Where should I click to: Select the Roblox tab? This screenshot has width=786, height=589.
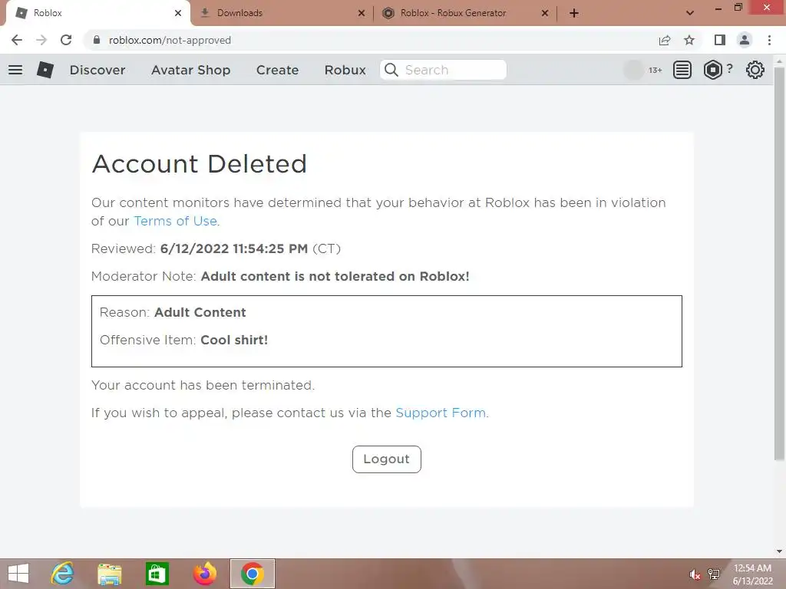(98, 13)
